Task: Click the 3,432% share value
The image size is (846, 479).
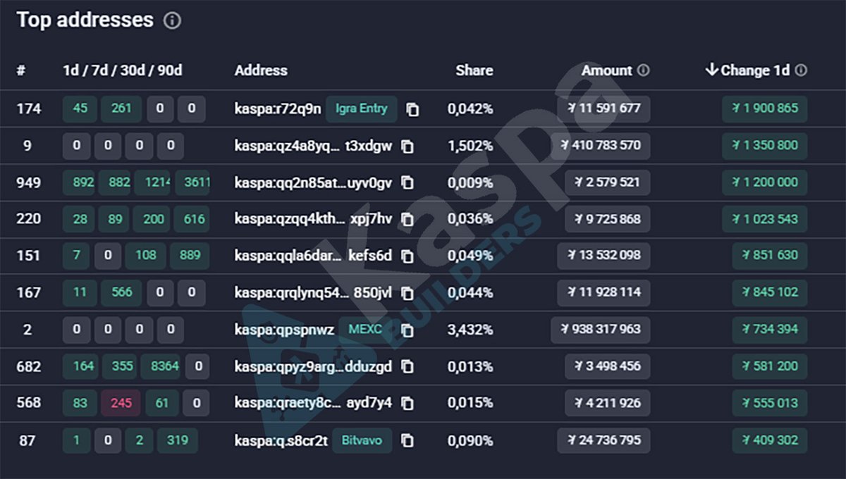Action: [x=470, y=330]
